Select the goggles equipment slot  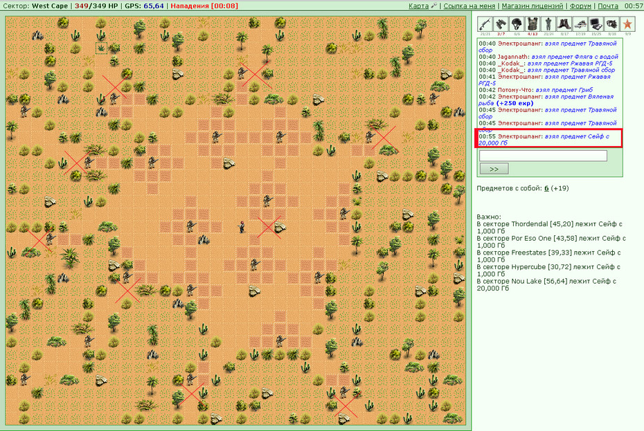point(611,24)
